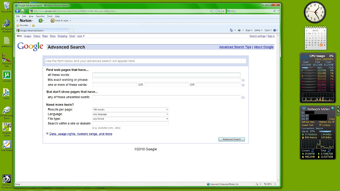Viewport: 340px width, 191px height.
Task: Click Copy next to Ext. IP in Network Meter
Action: click(332, 119)
